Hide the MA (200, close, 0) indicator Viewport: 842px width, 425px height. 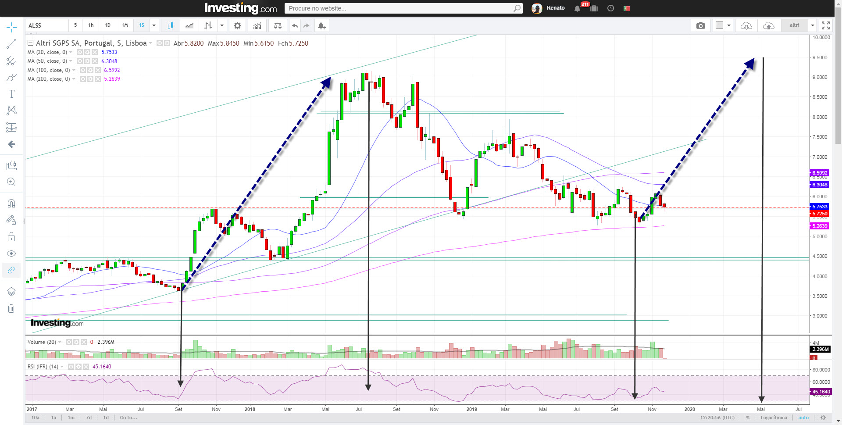(83, 79)
